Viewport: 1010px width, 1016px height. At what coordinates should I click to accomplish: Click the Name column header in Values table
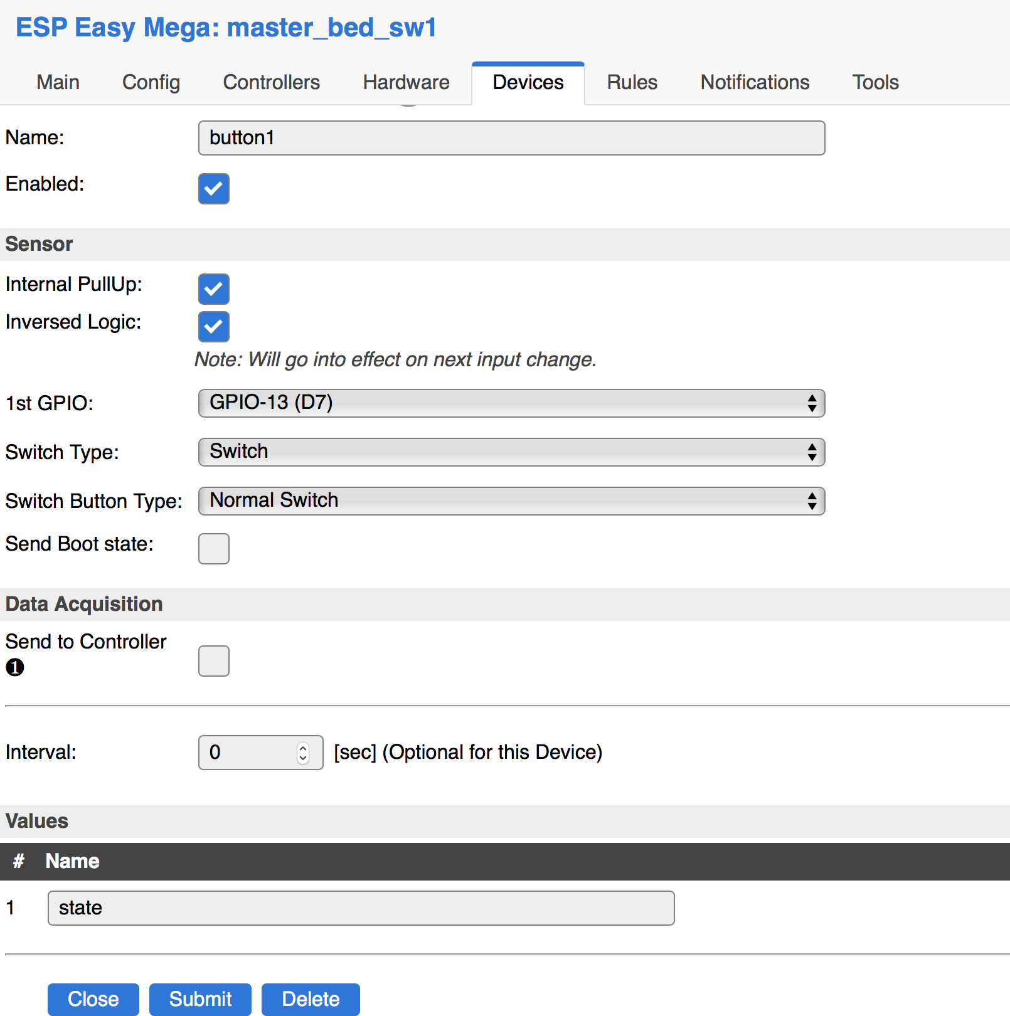[x=72, y=861]
